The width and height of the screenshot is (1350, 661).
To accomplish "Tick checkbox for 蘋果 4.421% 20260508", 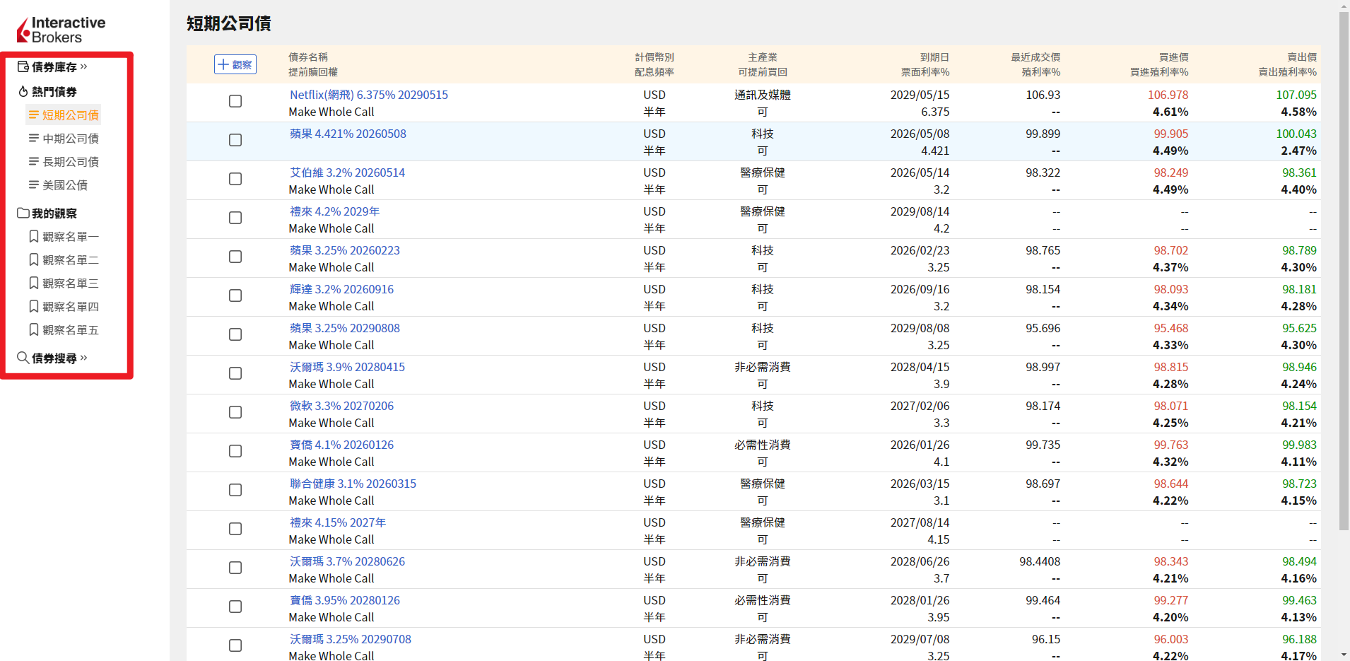I will (x=235, y=140).
